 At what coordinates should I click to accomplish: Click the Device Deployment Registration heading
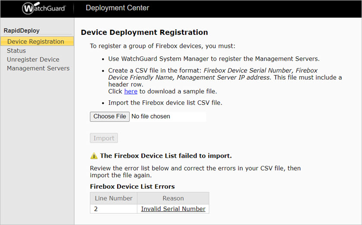pos(144,32)
